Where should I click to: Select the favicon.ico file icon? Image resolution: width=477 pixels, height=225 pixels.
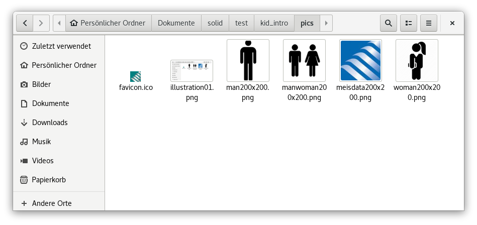point(135,76)
